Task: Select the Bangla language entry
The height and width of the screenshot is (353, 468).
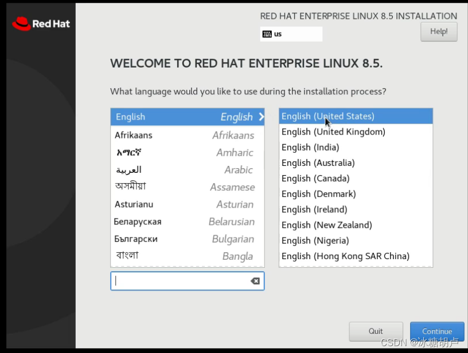Action: click(172, 256)
